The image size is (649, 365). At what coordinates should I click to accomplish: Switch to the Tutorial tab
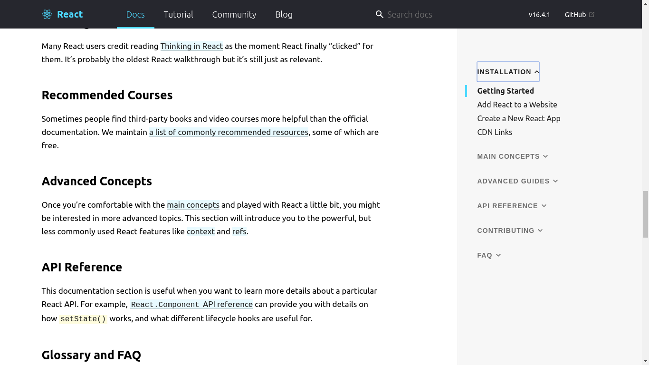[x=178, y=14]
